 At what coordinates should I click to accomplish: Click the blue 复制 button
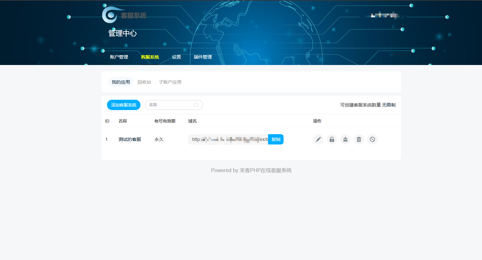(x=275, y=139)
